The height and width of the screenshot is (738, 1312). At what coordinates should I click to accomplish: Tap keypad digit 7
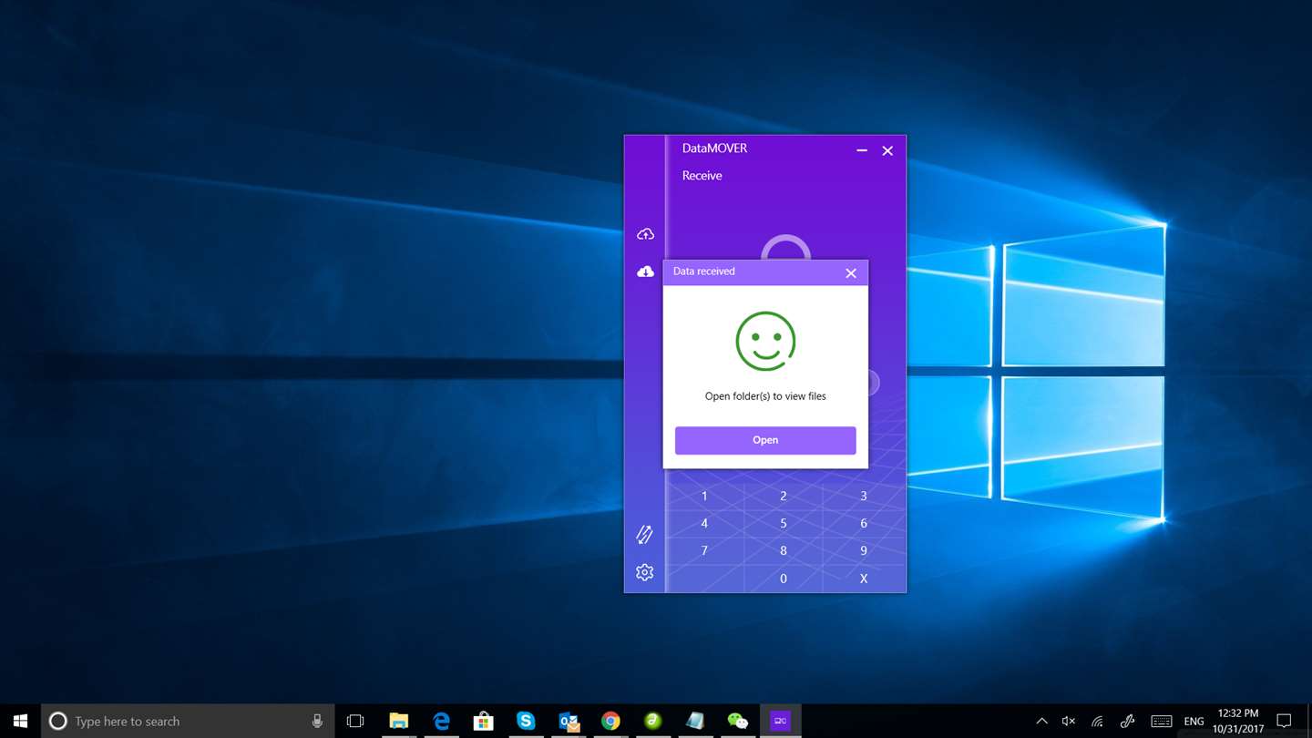pyautogui.click(x=704, y=551)
